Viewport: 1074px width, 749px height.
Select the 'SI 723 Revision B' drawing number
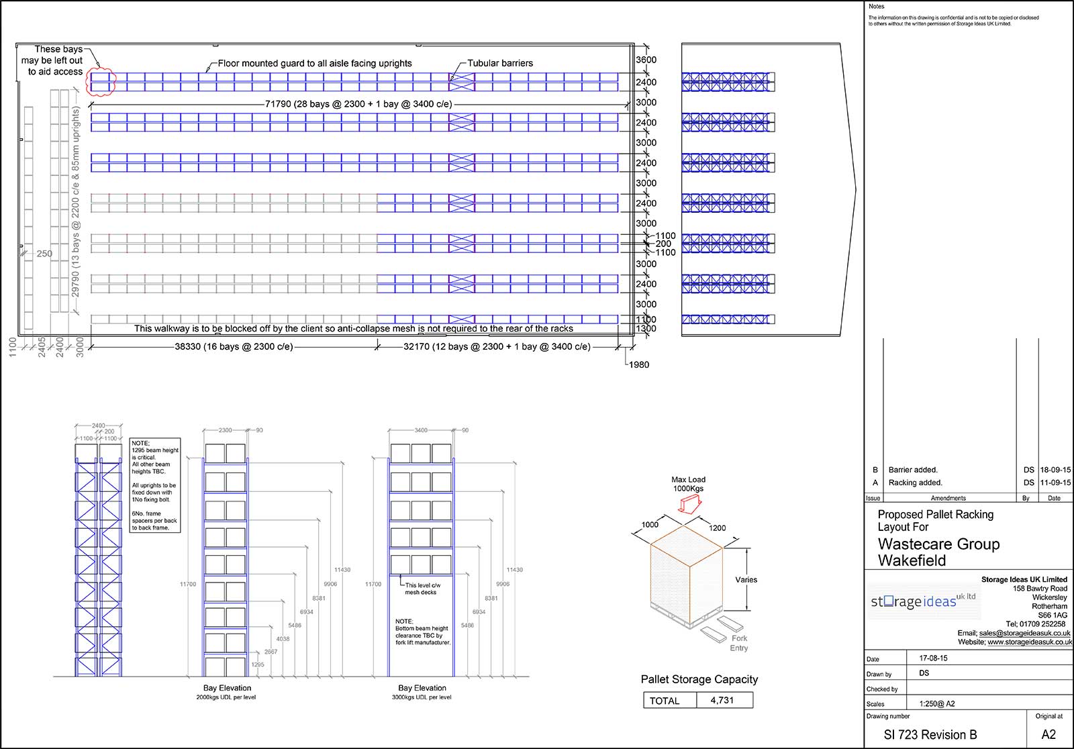click(x=930, y=735)
